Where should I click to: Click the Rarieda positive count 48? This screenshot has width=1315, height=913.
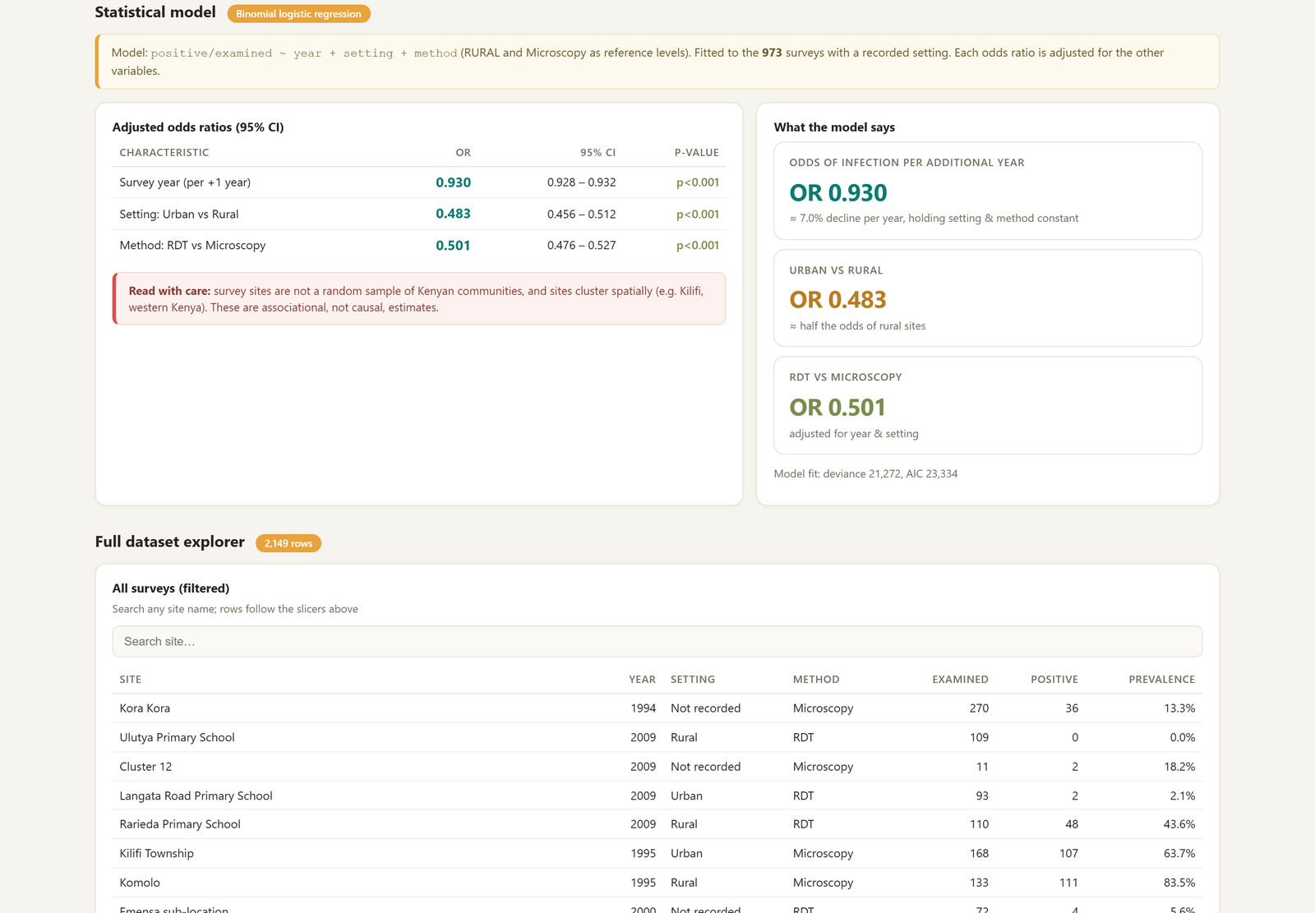[x=1071, y=824]
